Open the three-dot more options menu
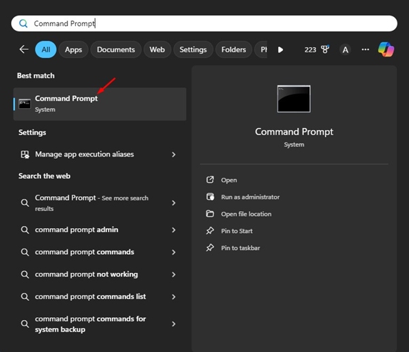The image size is (409, 352). tap(365, 50)
